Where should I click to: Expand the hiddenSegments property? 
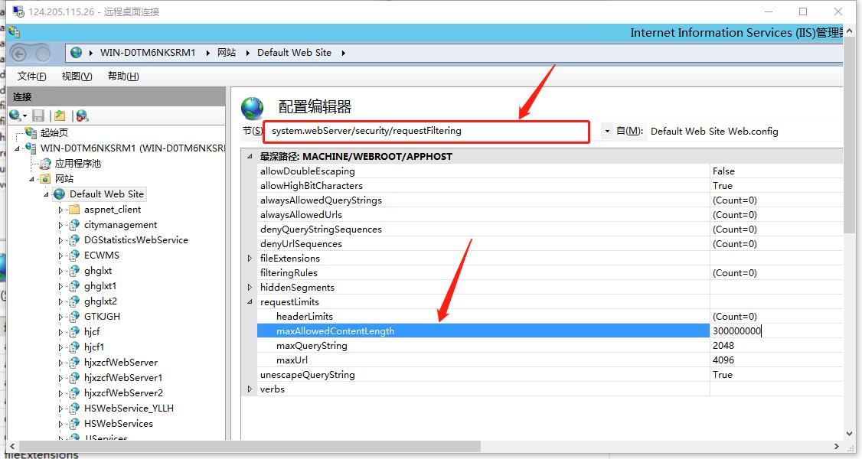click(250, 287)
